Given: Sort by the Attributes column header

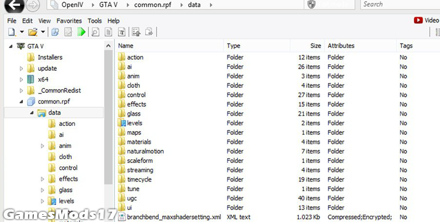Looking at the screenshot, I should (361, 46).
